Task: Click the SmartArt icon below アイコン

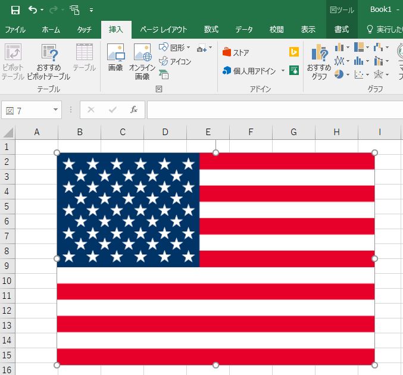Action: [164, 74]
